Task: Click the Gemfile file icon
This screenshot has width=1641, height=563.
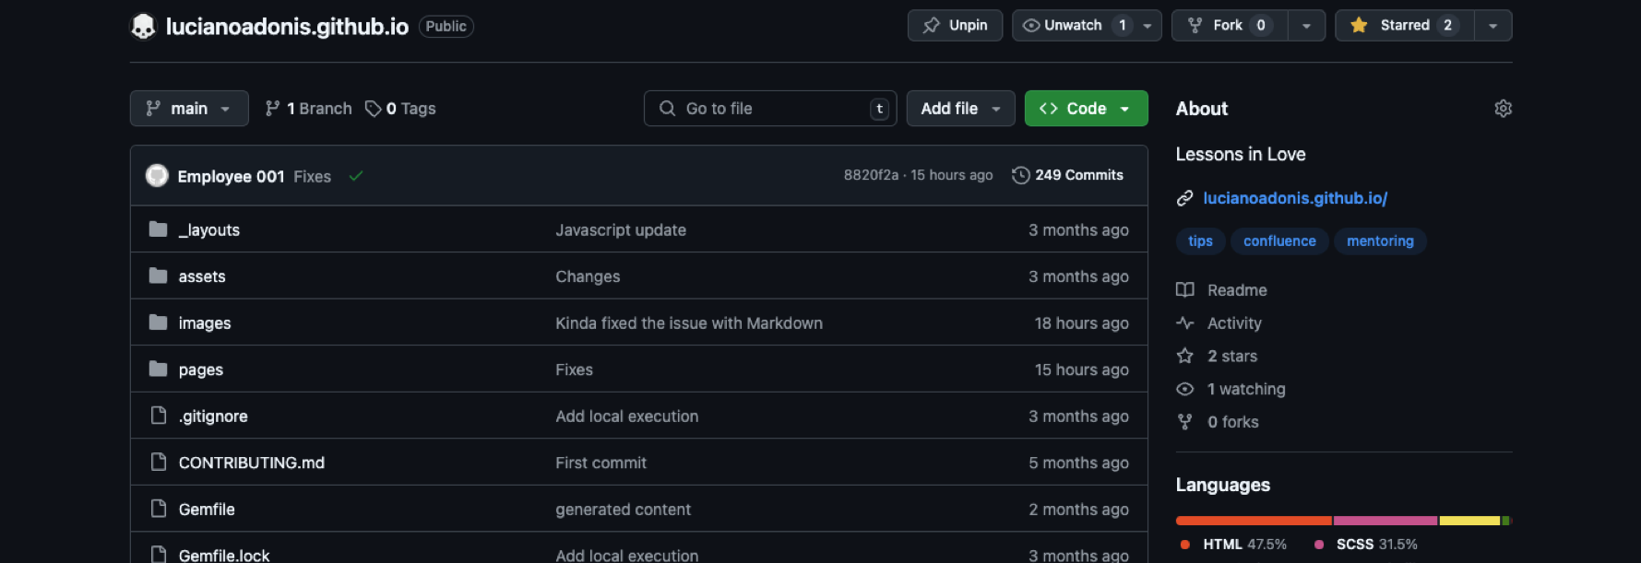Action: pos(159,509)
